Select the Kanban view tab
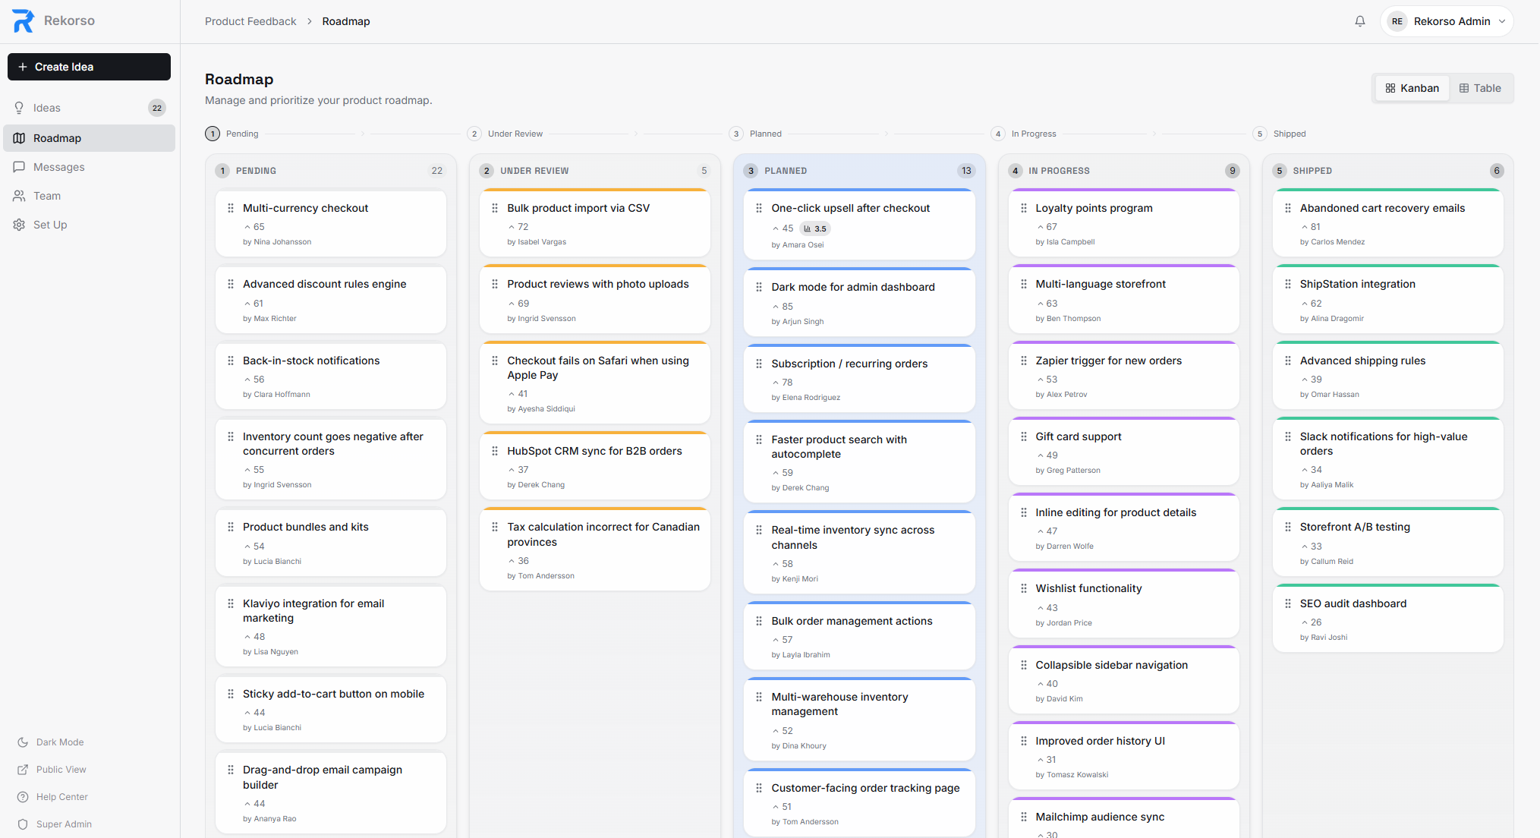Image resolution: width=1540 pixels, height=838 pixels. (x=1411, y=88)
